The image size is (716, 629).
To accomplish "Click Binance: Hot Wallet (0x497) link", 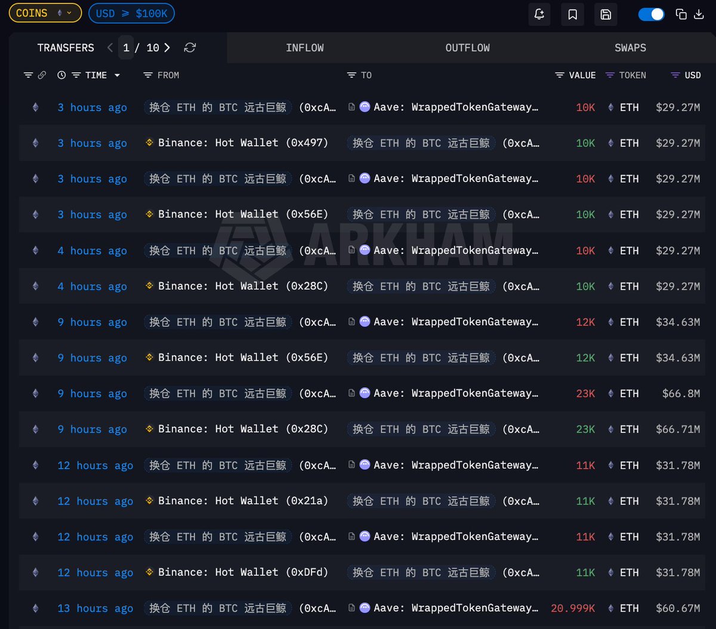I will point(243,143).
